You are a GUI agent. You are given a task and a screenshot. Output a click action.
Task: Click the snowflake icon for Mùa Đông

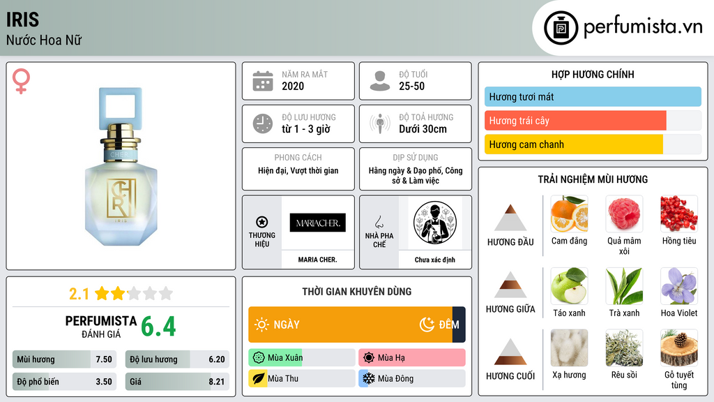click(x=369, y=378)
